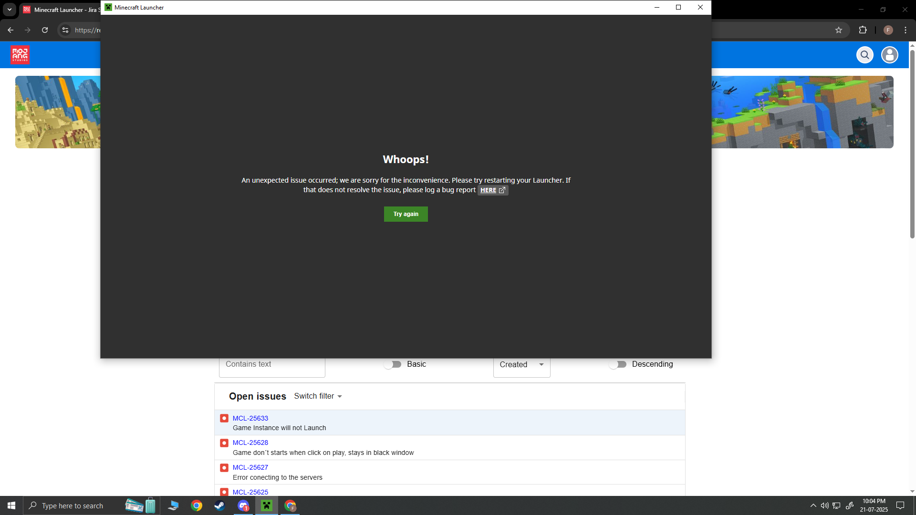Click the Minecraft Launcher taskbar icon
Viewport: 916px width, 515px height.
point(267,505)
